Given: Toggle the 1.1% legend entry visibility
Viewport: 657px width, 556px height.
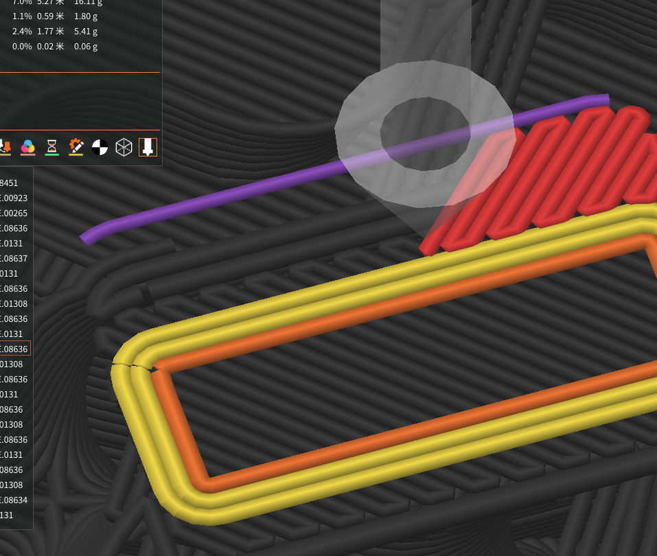Looking at the screenshot, I should pyautogui.click(x=48, y=16).
